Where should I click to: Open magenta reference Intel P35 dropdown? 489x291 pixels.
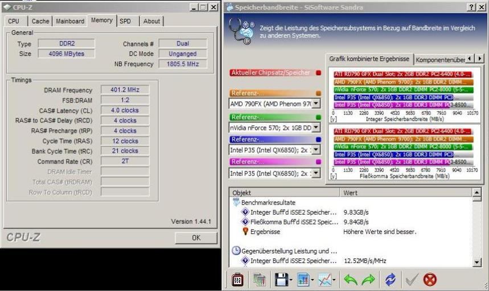316,173
